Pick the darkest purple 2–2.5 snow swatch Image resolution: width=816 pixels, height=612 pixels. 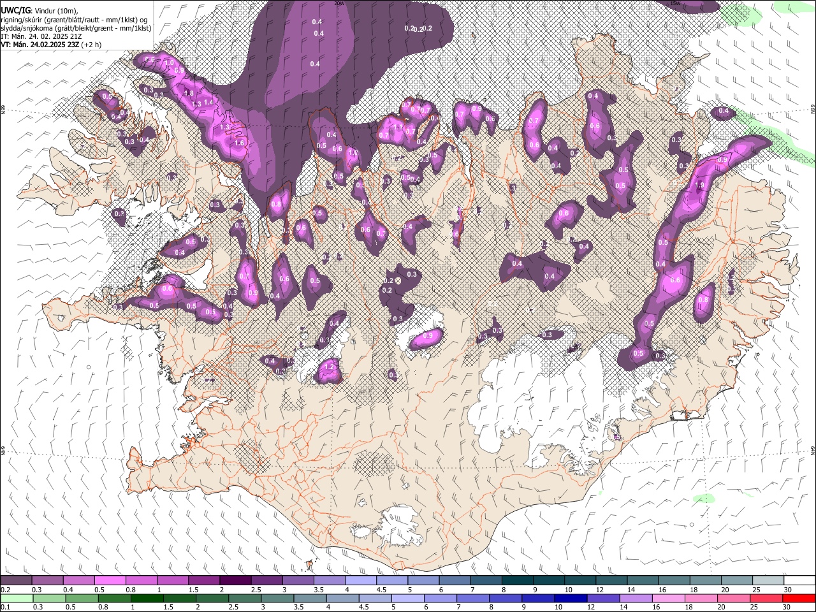(x=235, y=581)
